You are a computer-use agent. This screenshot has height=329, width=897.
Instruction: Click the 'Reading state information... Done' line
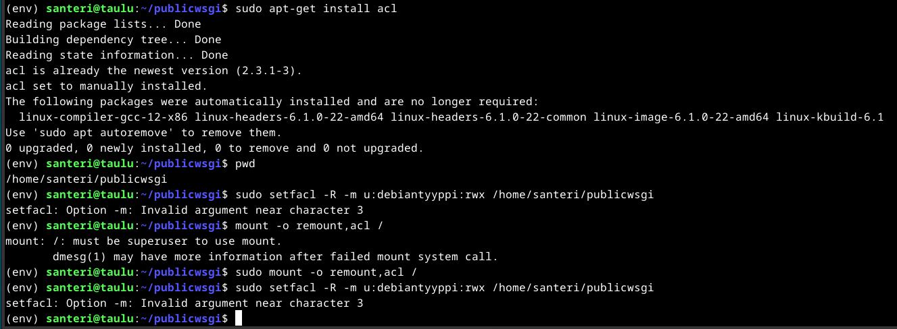coord(116,55)
